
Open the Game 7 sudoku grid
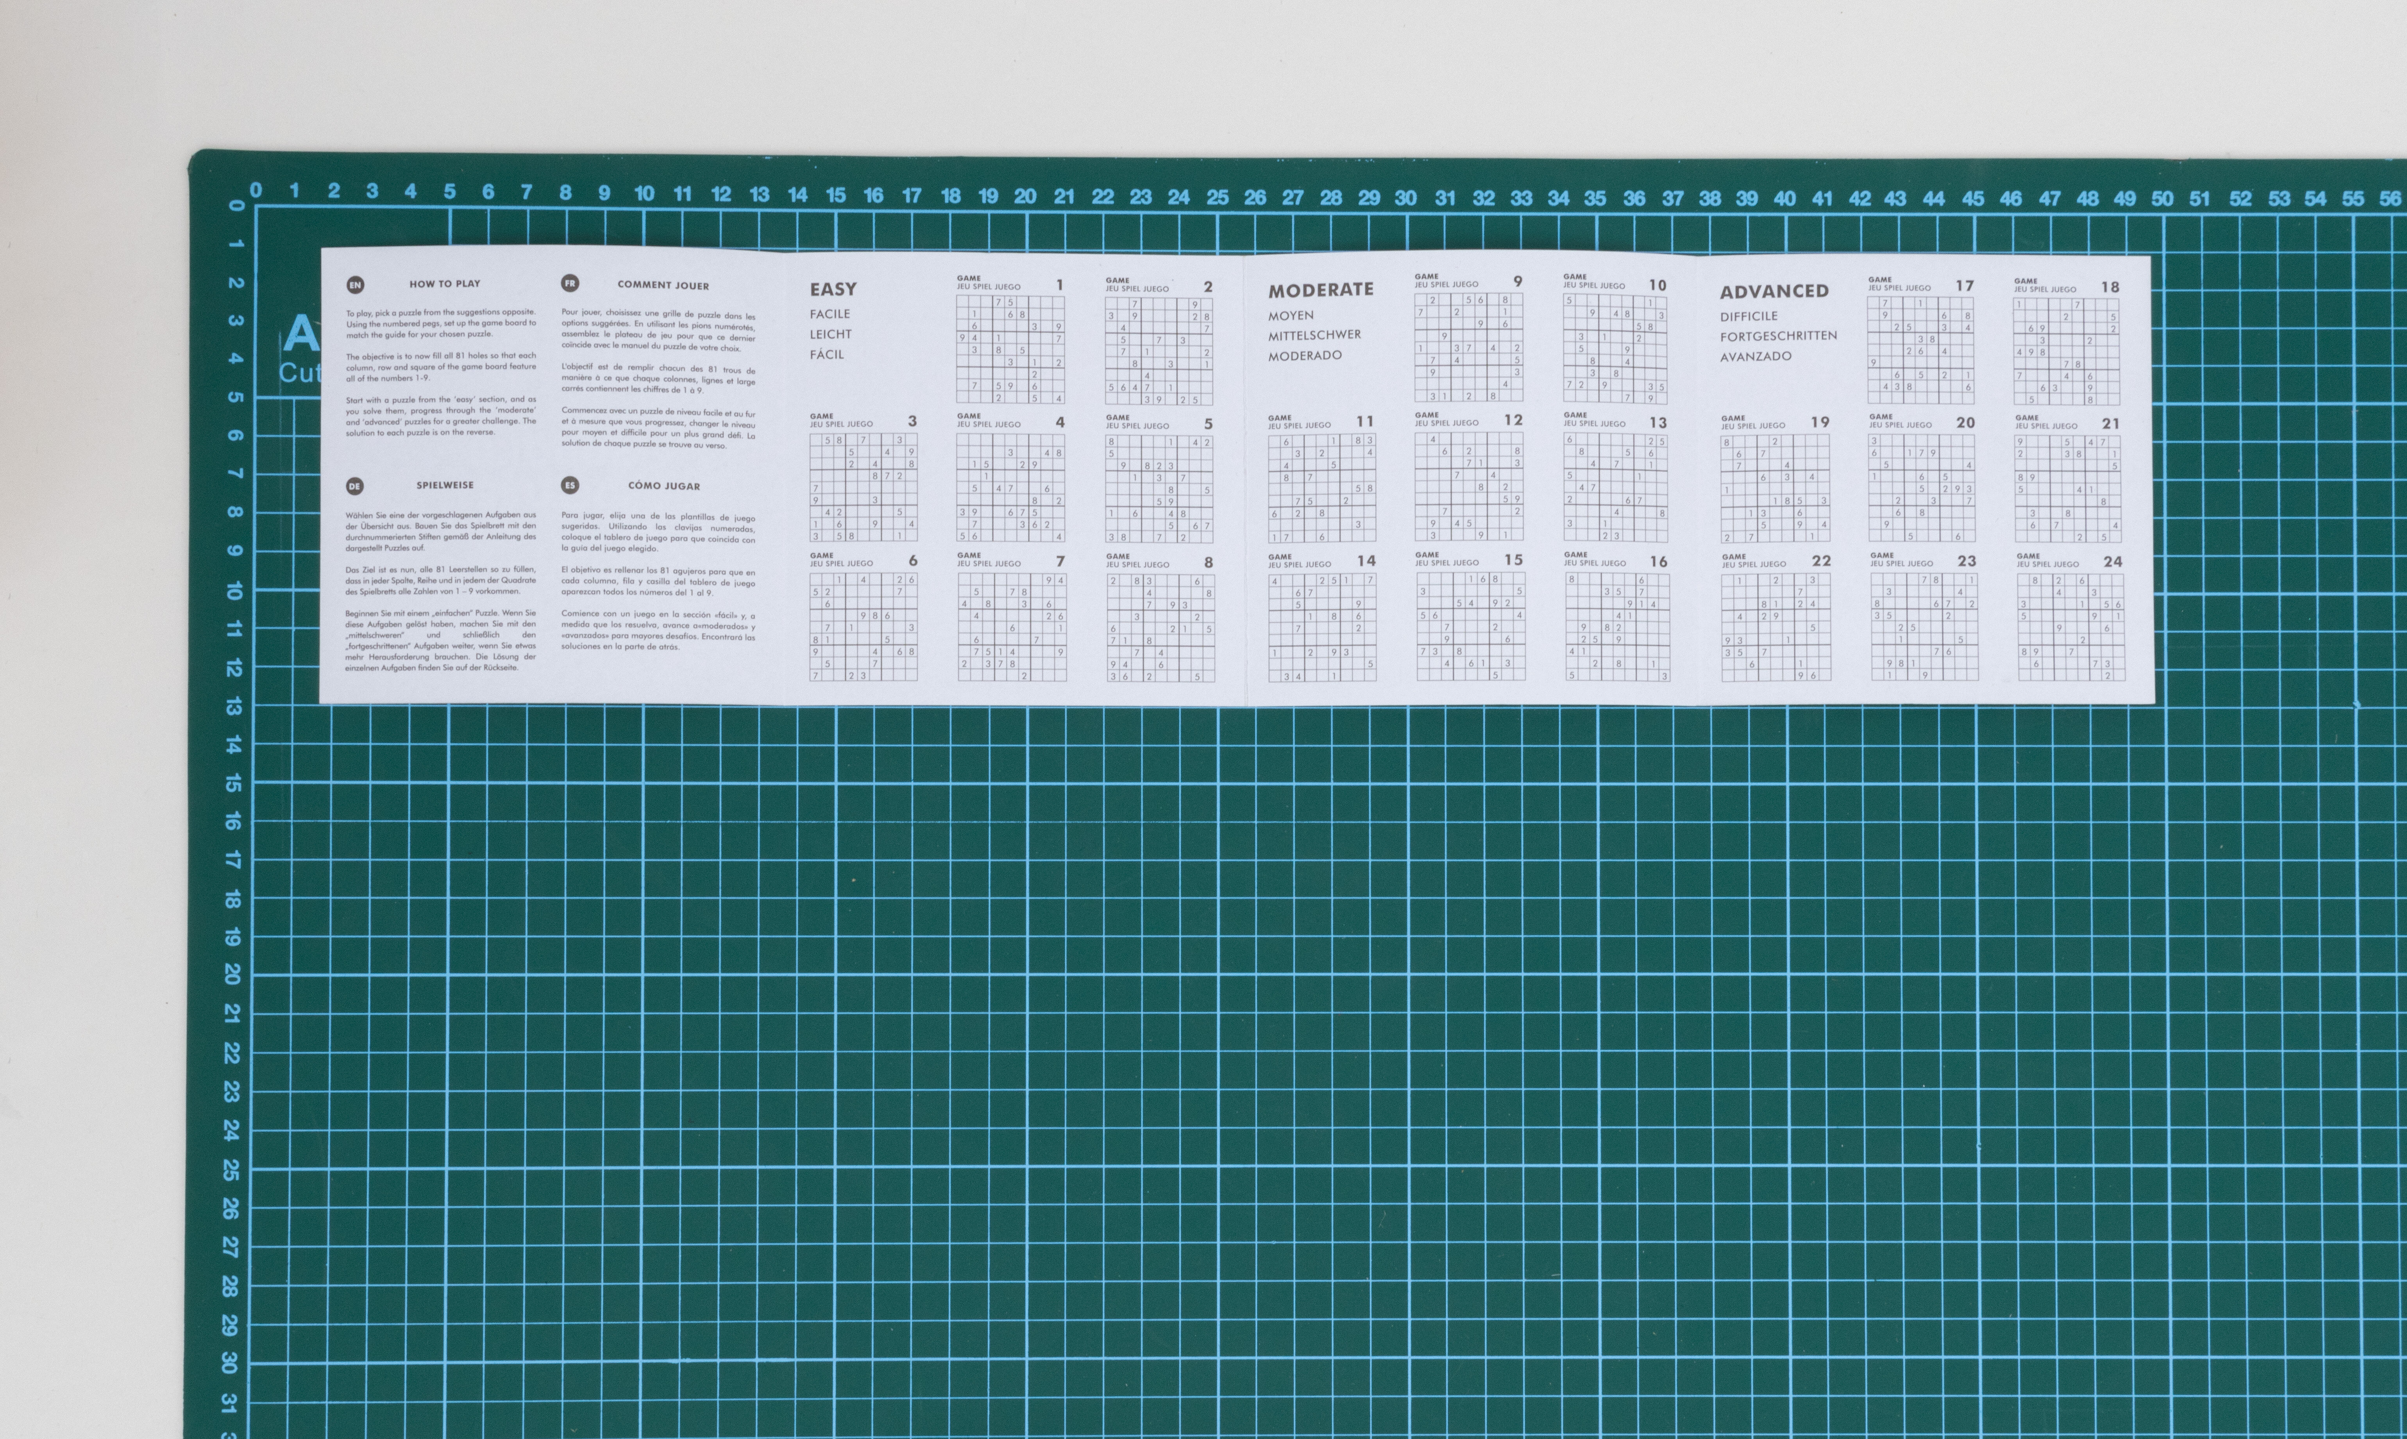point(1012,627)
